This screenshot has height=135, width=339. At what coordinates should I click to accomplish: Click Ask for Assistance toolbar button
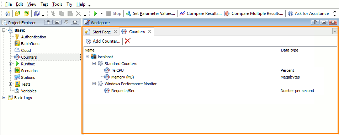coord(308,13)
